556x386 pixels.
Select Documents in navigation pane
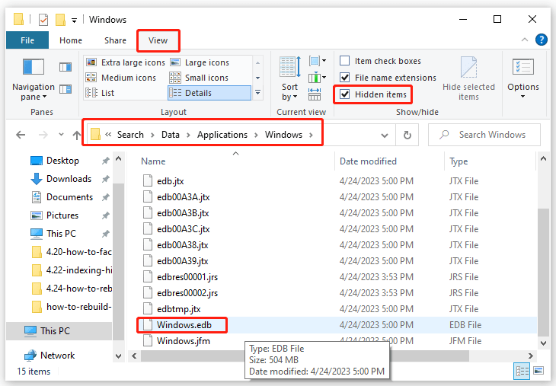(69, 197)
